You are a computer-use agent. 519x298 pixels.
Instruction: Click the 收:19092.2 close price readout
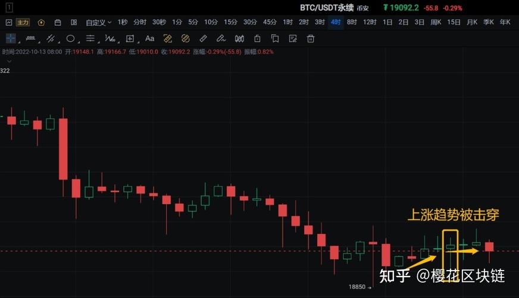point(176,52)
